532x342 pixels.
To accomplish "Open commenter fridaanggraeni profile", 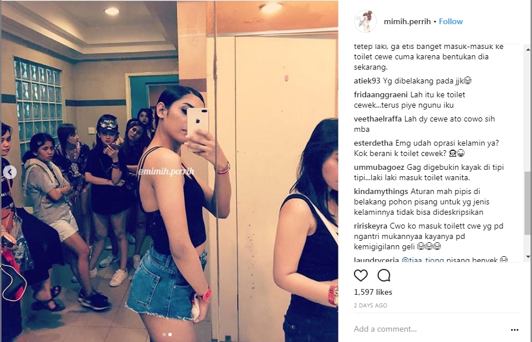I will tap(380, 94).
